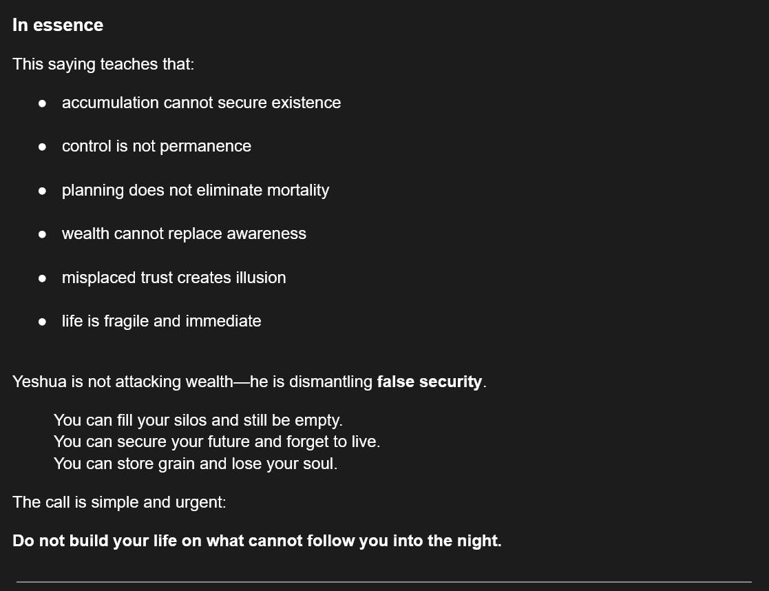Screen dimensions: 769x591
Task: Click "The call is simple and urgent:" line
Action: pyautogui.click(x=119, y=502)
